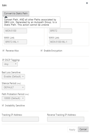Select the BR572 site field
The image size is (93, 133).
61,31
